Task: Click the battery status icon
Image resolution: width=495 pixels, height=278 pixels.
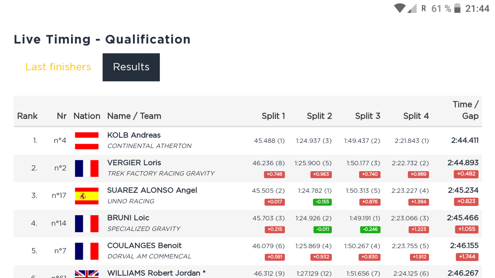Action: pos(457,8)
